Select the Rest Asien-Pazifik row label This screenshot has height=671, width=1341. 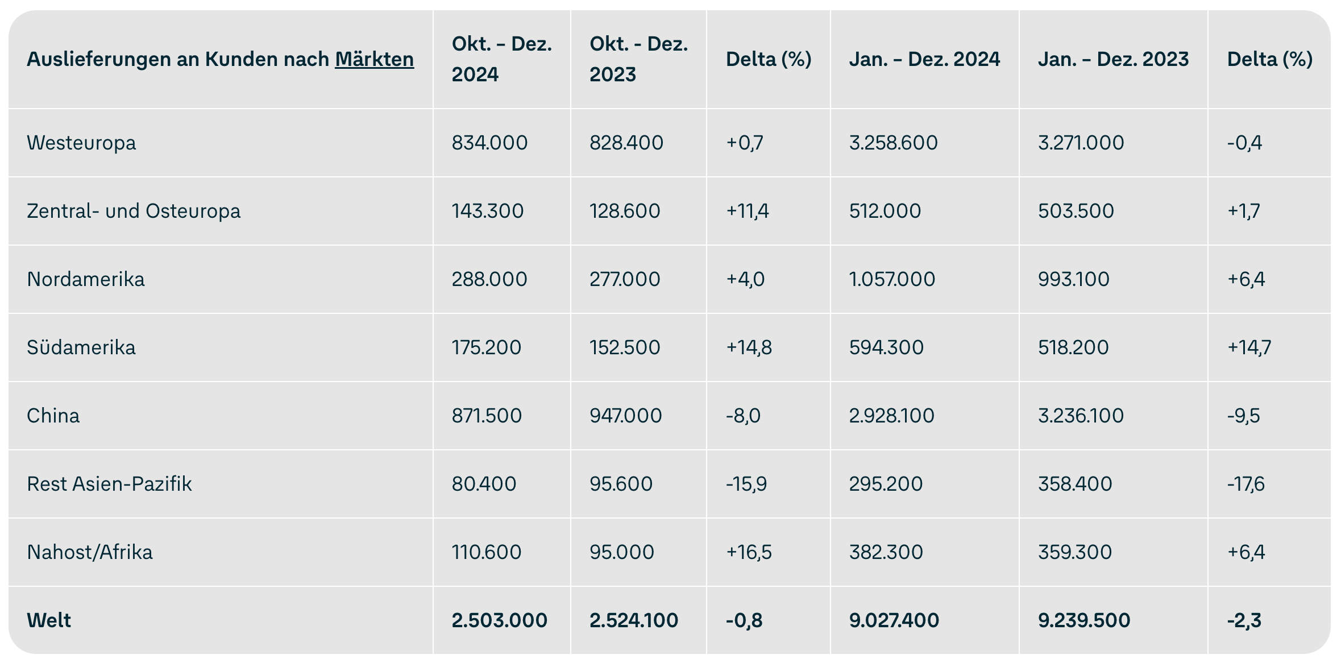[x=109, y=484]
